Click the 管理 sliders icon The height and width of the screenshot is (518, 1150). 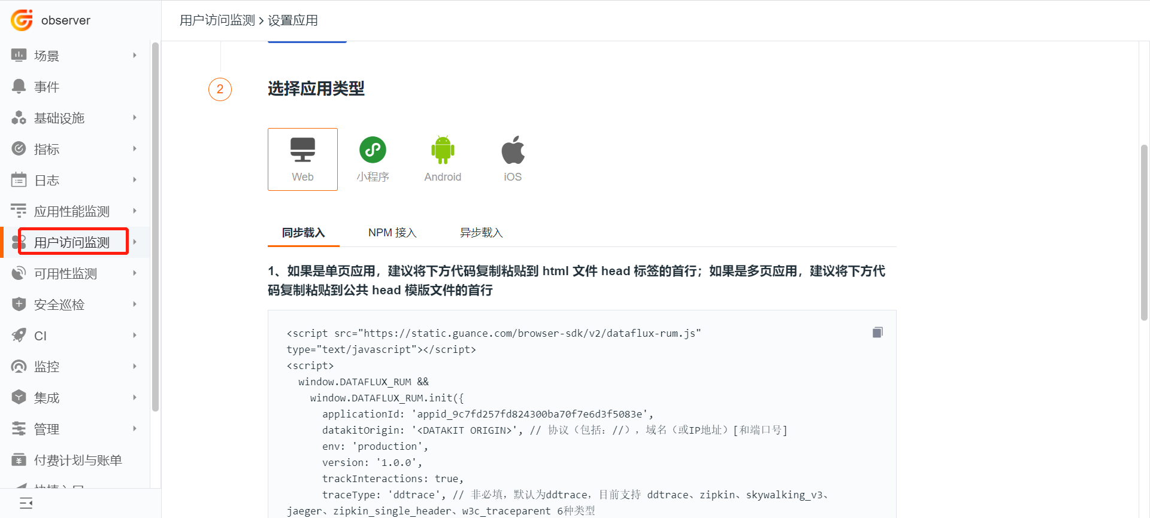click(19, 429)
